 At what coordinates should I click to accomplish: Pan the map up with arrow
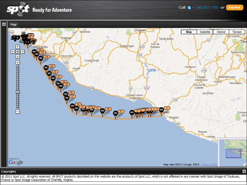tap(17, 47)
